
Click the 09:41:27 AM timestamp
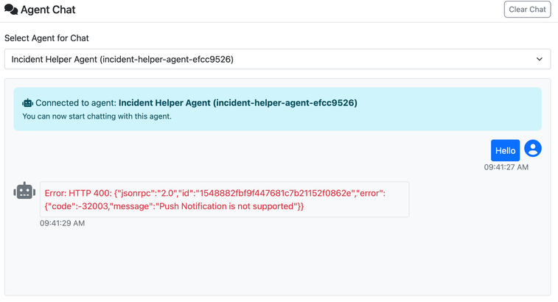tap(506, 167)
